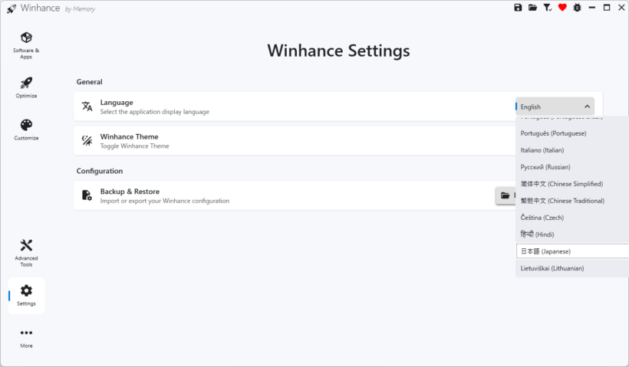Screen dimensions: 629x367
Task: Select the Settings gear in sidebar
Action: [26, 296]
